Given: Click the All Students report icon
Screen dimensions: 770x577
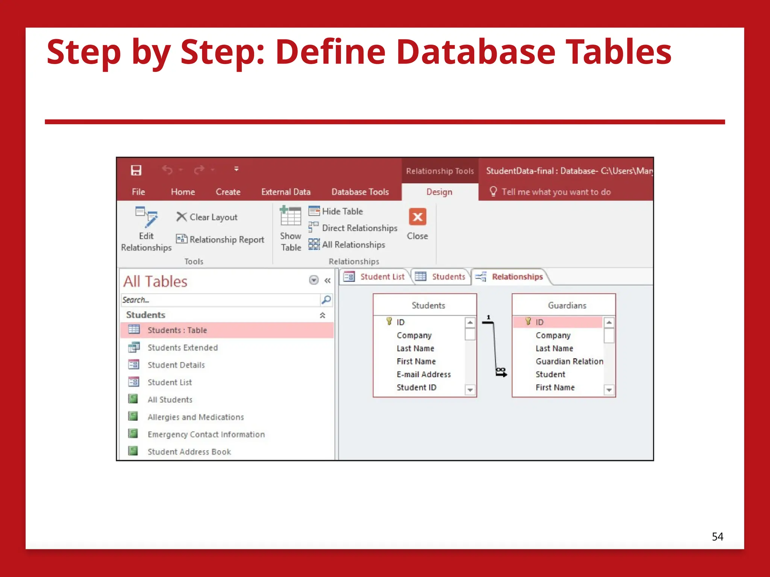Looking at the screenshot, I should click(133, 399).
